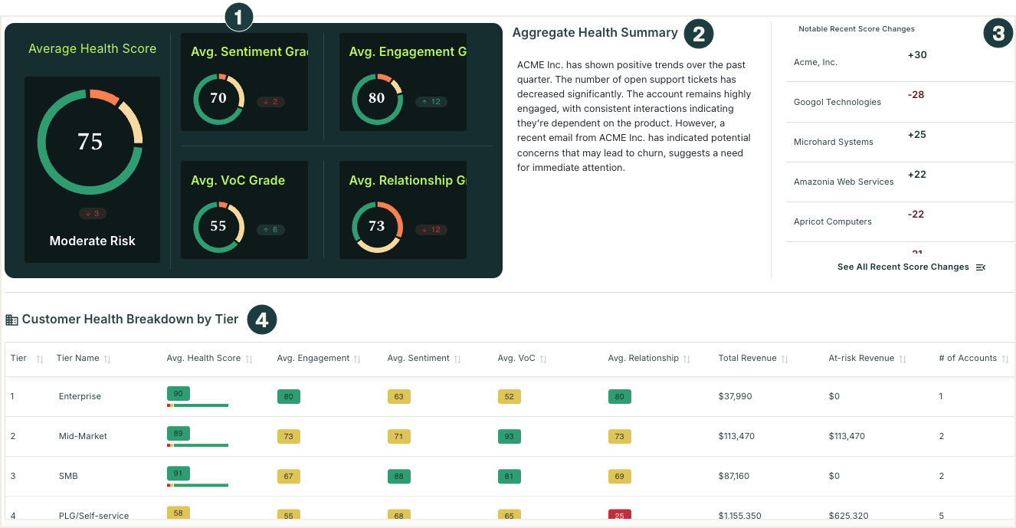Screen dimensions: 1016x528
Task: Click the numbered marker 1 badge
Action: [x=238, y=16]
